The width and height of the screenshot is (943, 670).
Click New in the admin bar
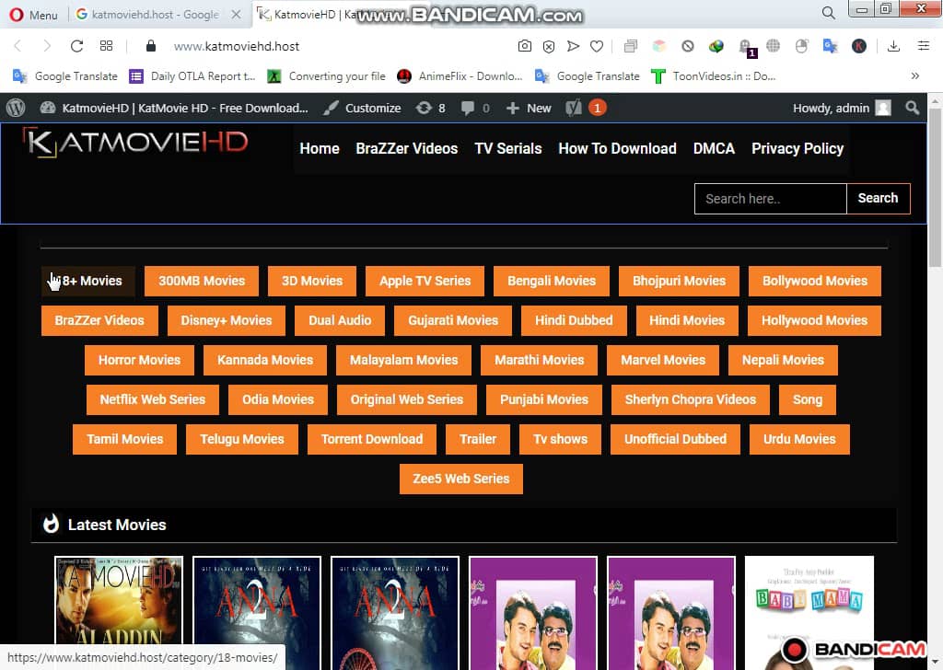pos(529,109)
